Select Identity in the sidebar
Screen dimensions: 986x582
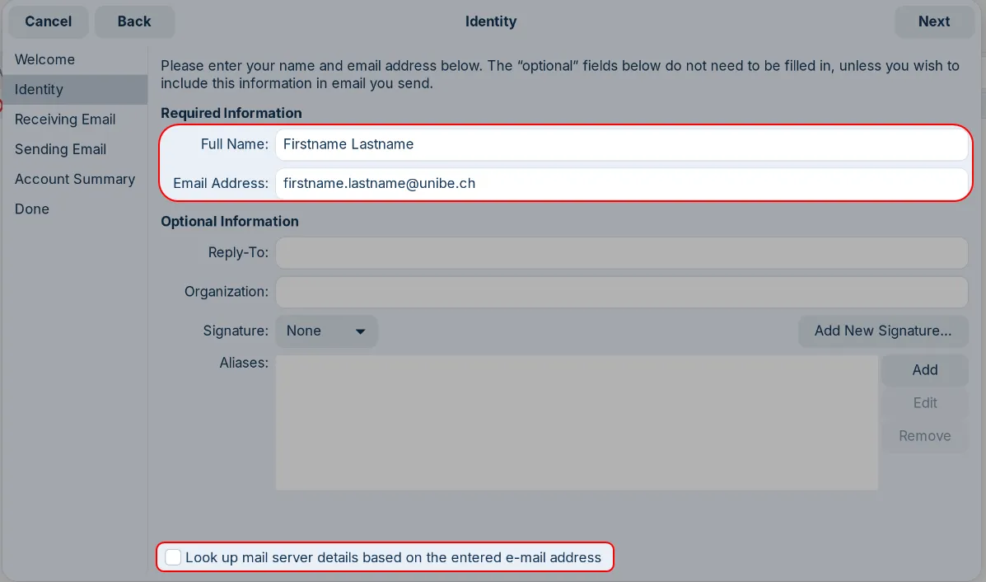[x=39, y=89]
